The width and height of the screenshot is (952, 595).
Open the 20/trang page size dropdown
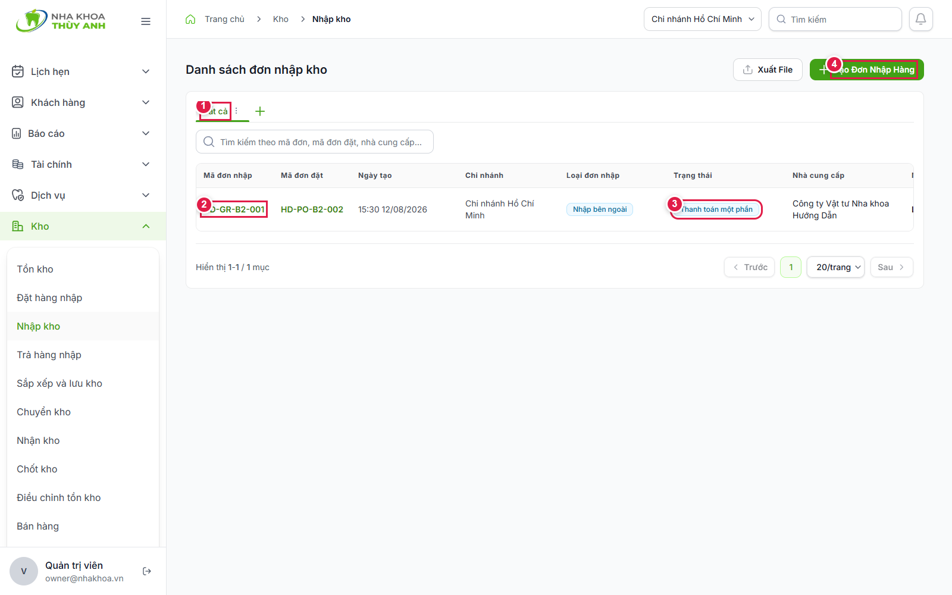pos(835,267)
